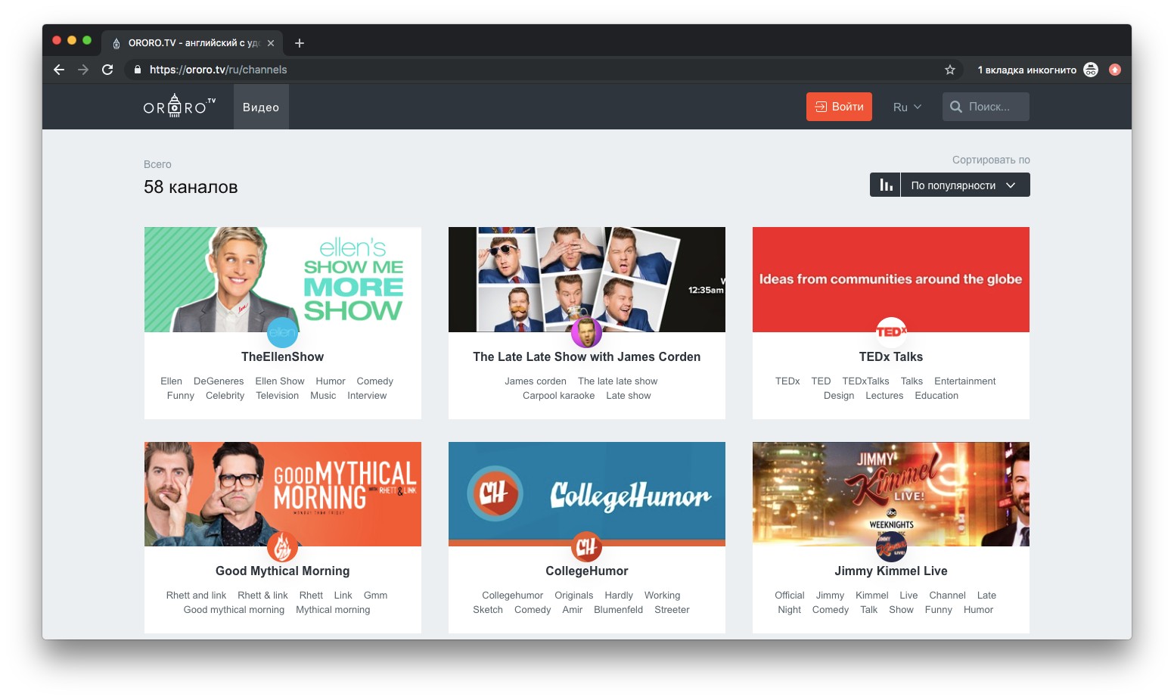
Task: Select the DeGeneres tag
Action: click(219, 381)
